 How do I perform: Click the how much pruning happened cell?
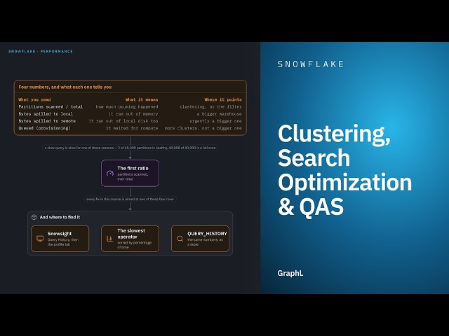127,106
